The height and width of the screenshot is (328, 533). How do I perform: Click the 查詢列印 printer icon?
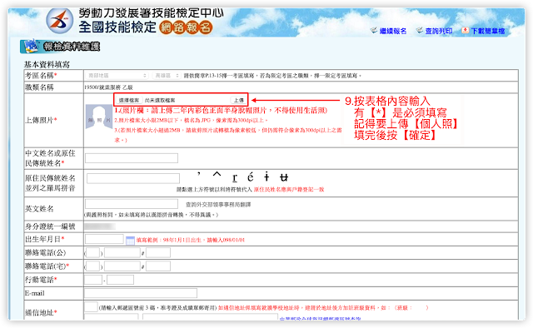click(x=420, y=30)
